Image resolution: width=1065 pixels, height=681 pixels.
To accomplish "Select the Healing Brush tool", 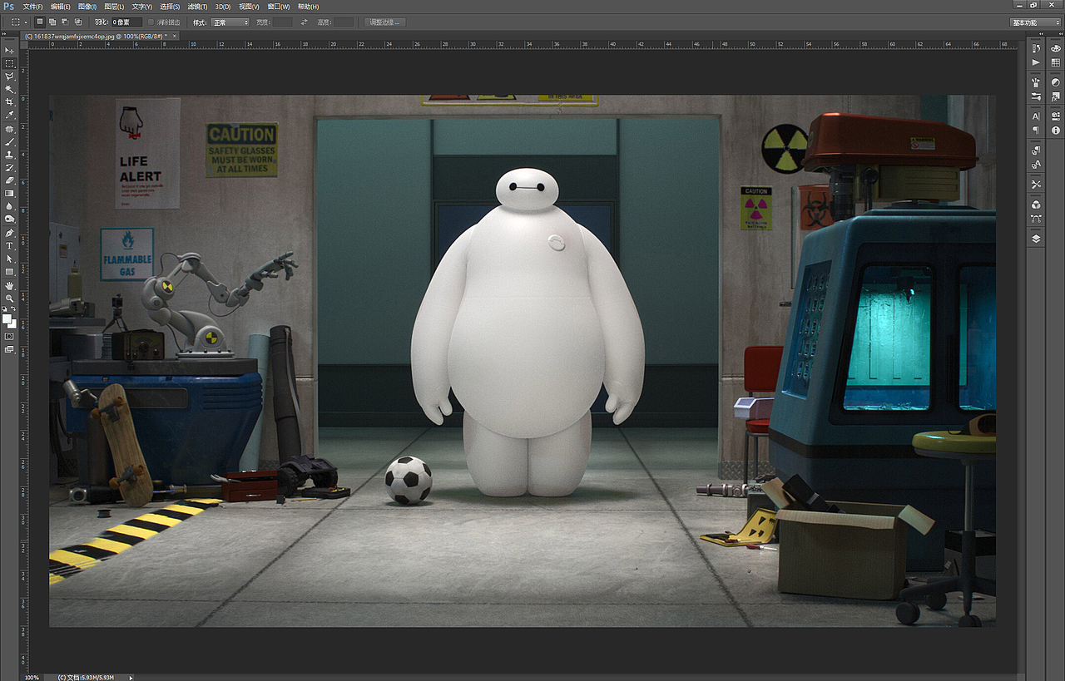I will (x=10, y=130).
